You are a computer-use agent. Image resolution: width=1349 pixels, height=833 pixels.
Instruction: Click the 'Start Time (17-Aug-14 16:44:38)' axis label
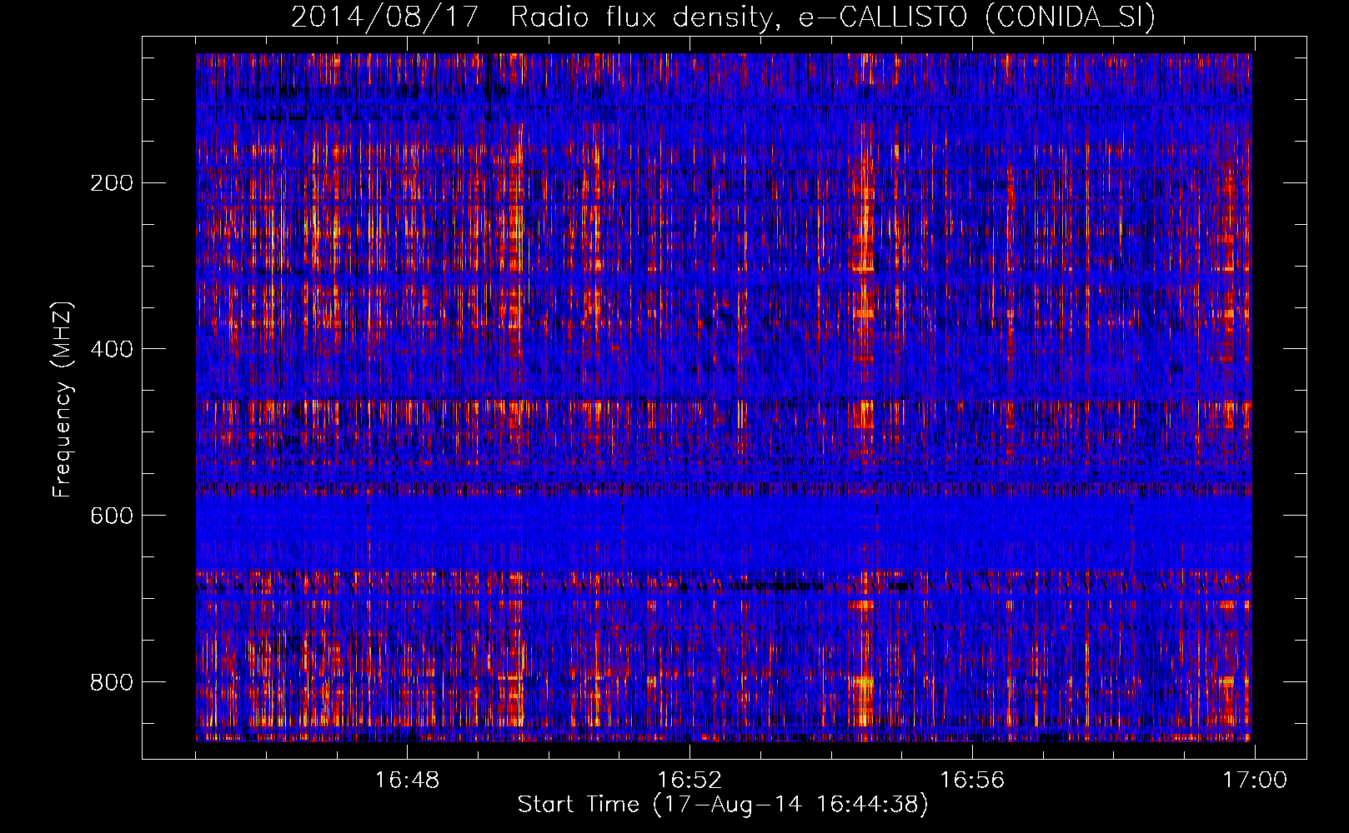pyautogui.click(x=723, y=805)
